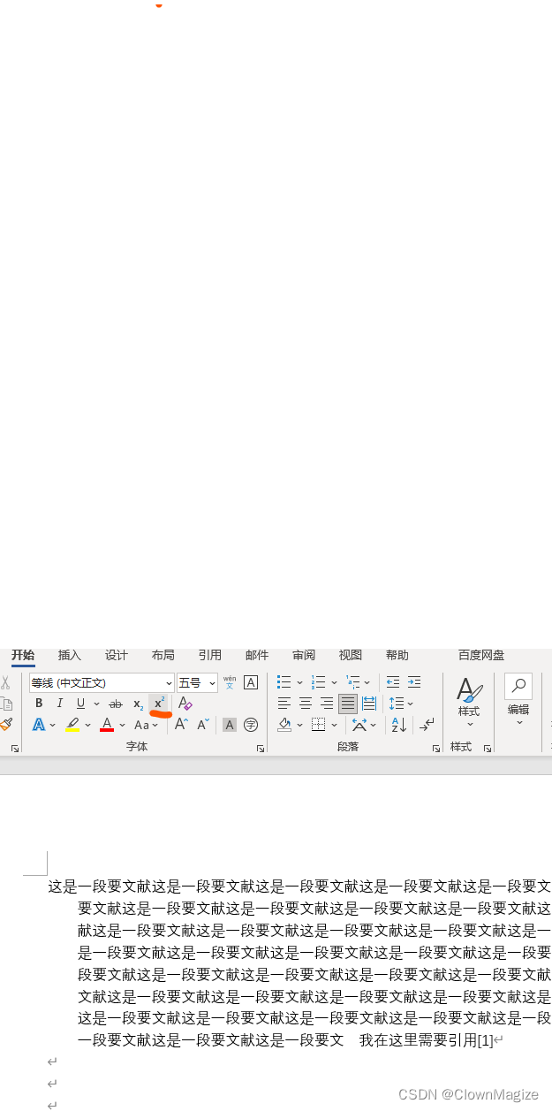552x1111 pixels.
Task: Open bullet list style dropdown arrow
Action: (299, 682)
